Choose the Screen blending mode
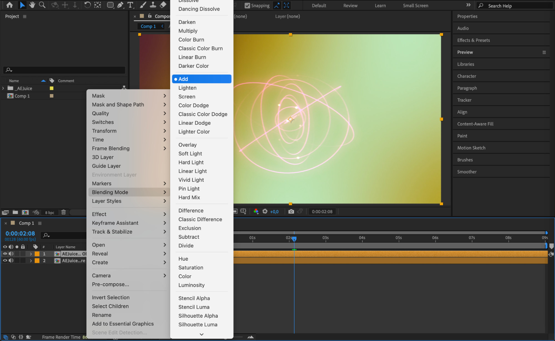The height and width of the screenshot is (341, 555). click(x=187, y=97)
